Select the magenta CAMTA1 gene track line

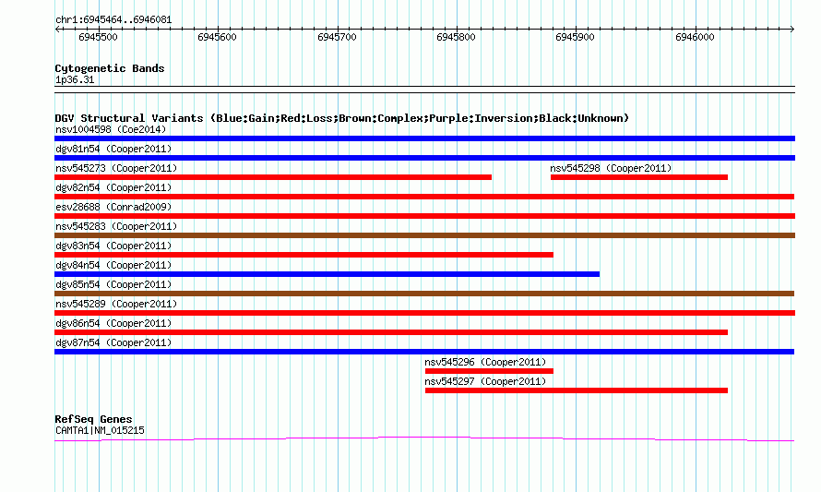coord(424,438)
